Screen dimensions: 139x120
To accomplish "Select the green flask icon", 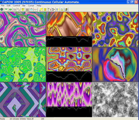I will [x=62, y=9].
